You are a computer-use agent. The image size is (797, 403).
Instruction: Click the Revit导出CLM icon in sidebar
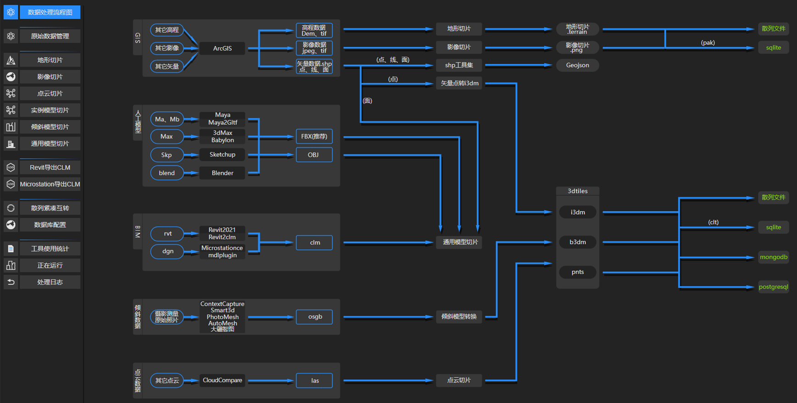(11, 167)
